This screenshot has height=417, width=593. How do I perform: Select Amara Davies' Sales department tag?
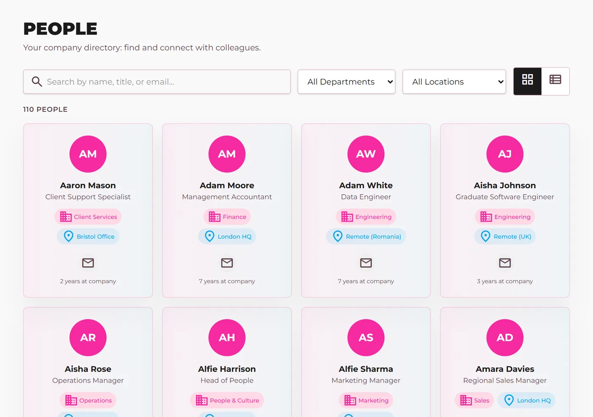[x=474, y=400]
